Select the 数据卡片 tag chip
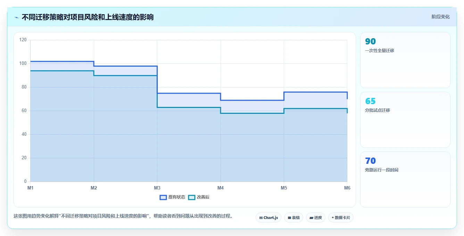Image resolution: width=464 pixels, height=236 pixels. pyautogui.click(x=341, y=218)
